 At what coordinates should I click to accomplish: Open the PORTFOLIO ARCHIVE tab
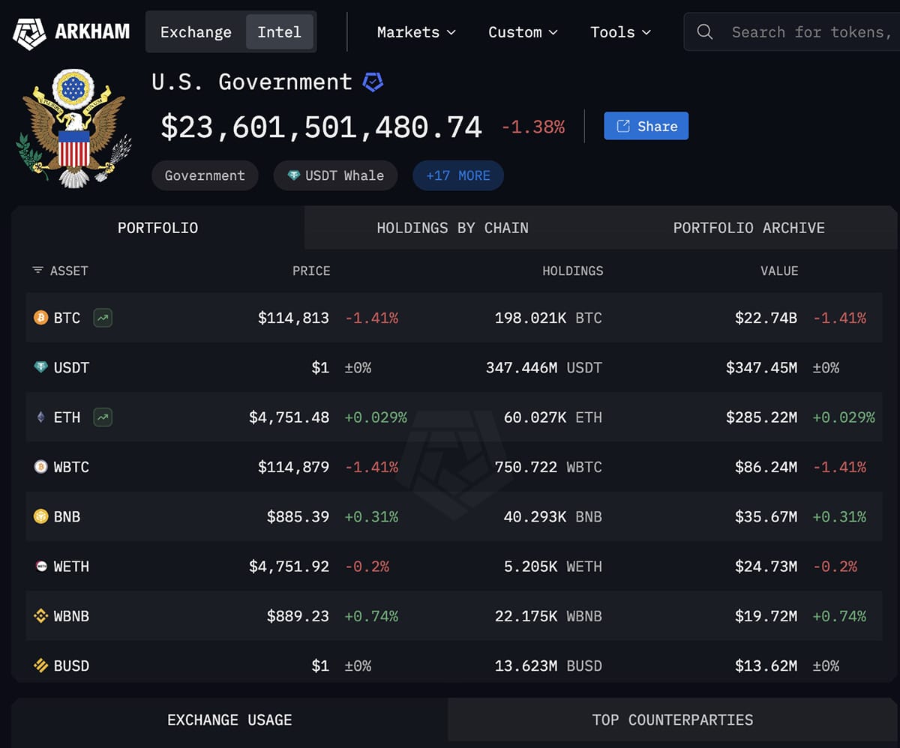click(x=748, y=228)
